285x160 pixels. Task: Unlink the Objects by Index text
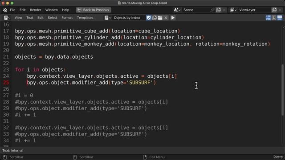pos(166,18)
